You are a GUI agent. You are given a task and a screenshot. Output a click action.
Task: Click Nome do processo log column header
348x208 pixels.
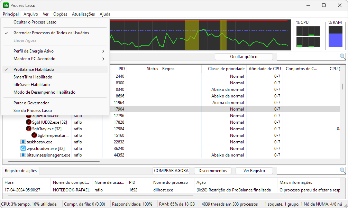[x=173, y=182]
